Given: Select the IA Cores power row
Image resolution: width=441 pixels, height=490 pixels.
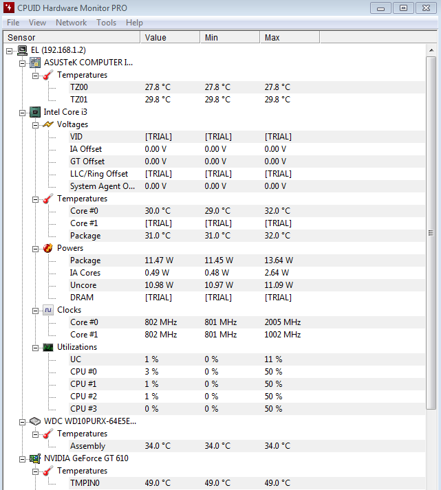Looking at the screenshot, I should click(247, 273).
